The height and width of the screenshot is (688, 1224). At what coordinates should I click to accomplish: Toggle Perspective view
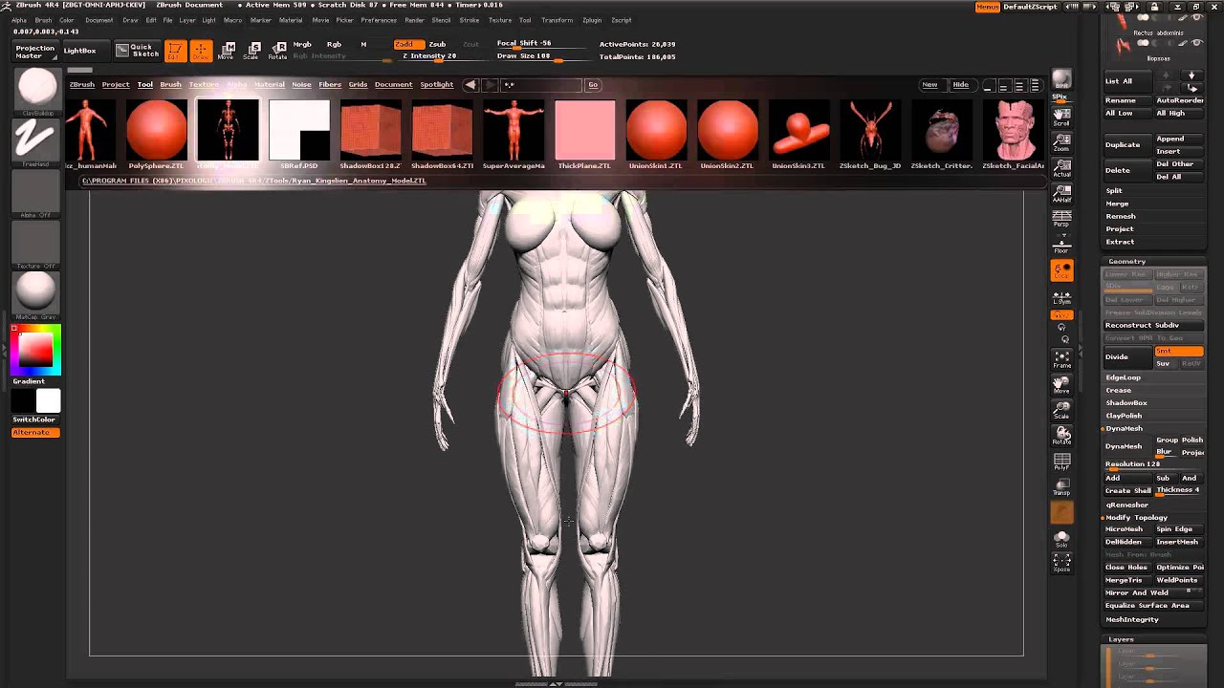pyautogui.click(x=1061, y=219)
